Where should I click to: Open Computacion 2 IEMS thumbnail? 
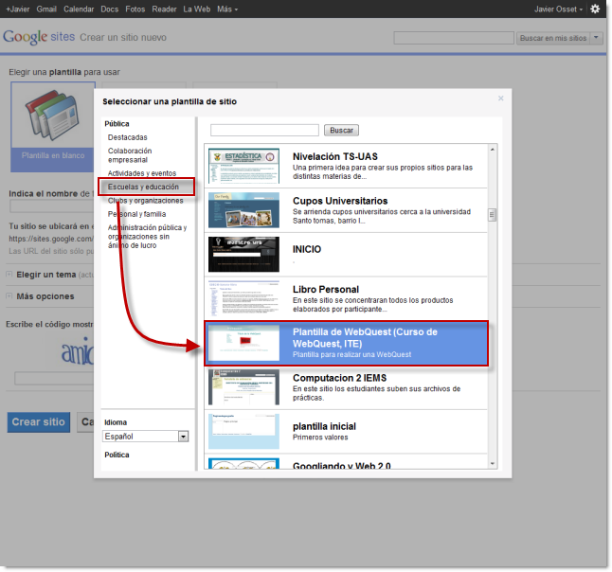tap(243, 387)
